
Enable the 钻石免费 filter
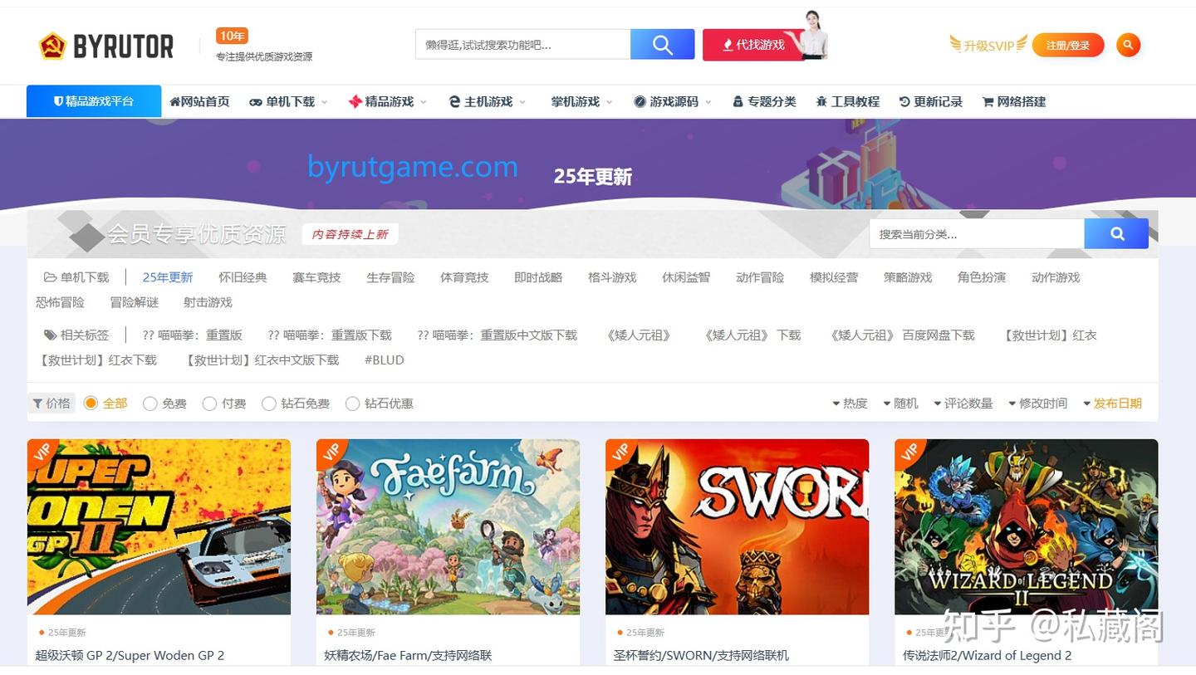(x=269, y=404)
